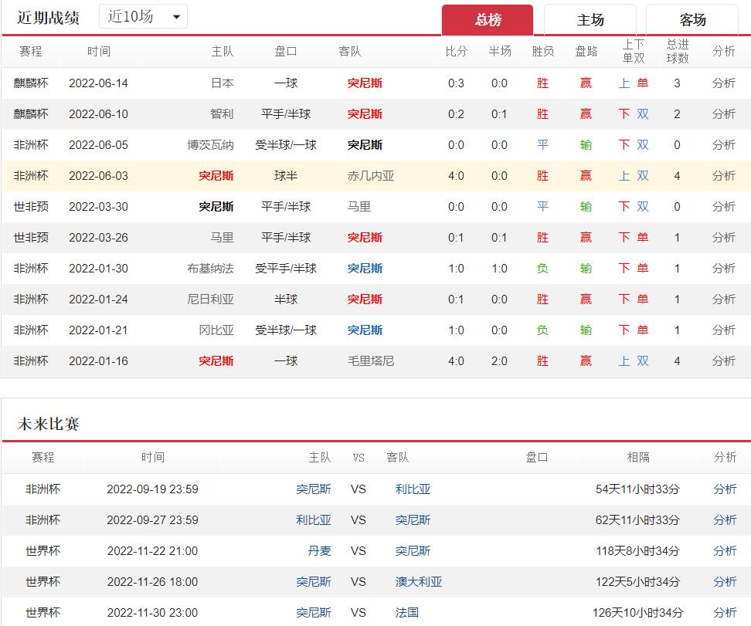Click 麒麟杯 in the 2022-06-10 row

click(31, 114)
